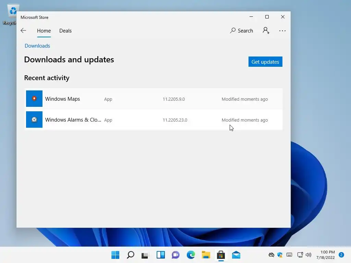The height and width of the screenshot is (263, 351).
Task: Select version 11.2205.9.0 text
Action: click(174, 99)
